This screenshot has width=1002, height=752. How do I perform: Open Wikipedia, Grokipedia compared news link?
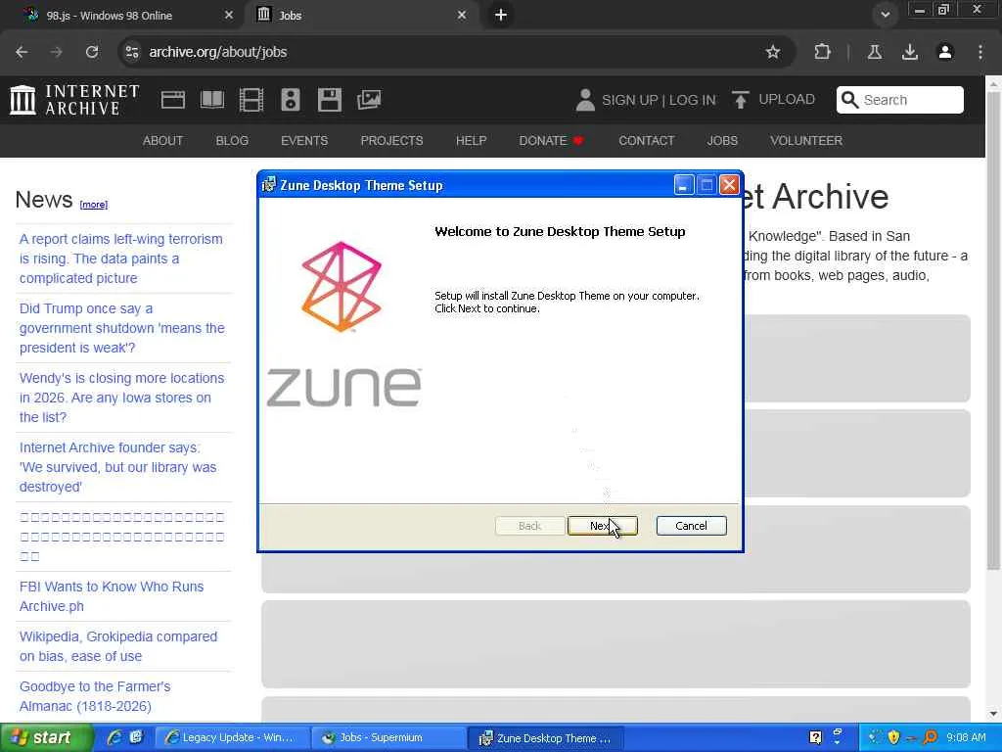[118, 646]
